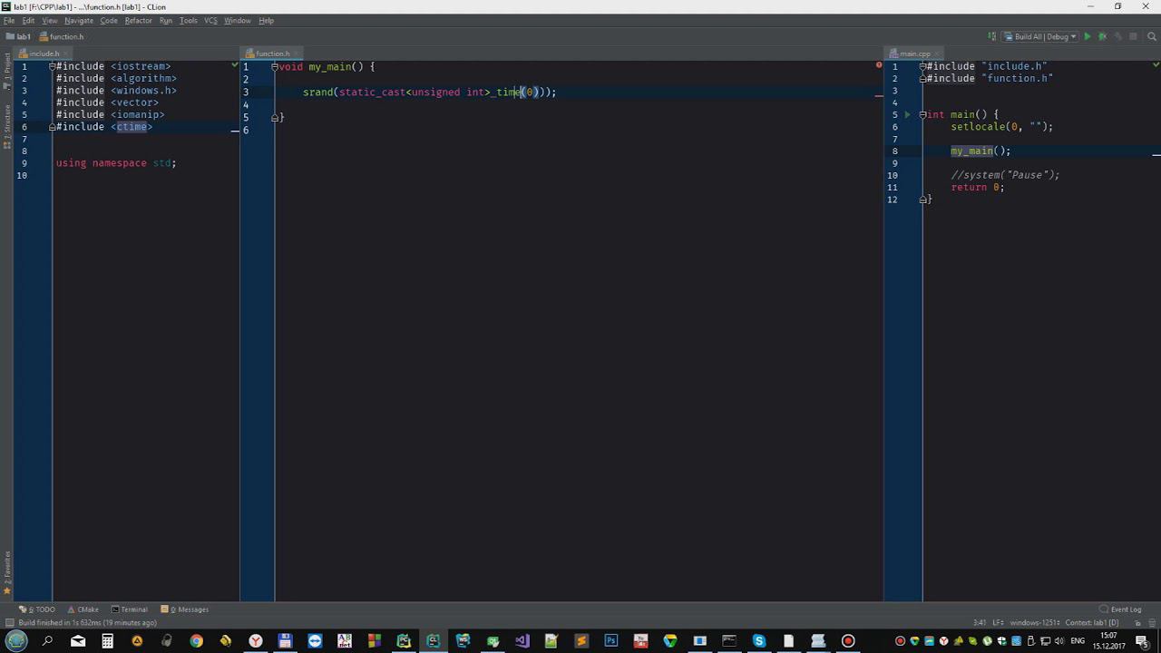This screenshot has height=653, width=1161.
Task: Select function.h breadcrumb in navigation bar
Action: pyautogui.click(x=62, y=37)
